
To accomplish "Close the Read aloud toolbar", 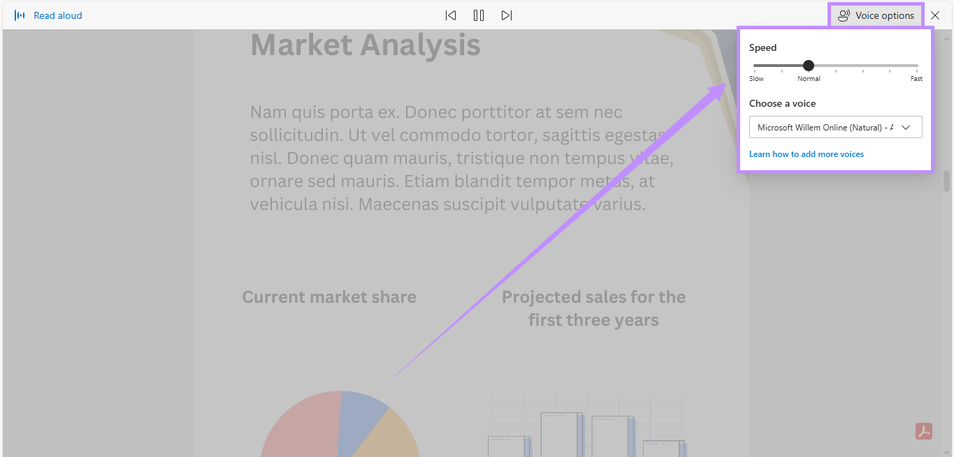I will coord(935,15).
